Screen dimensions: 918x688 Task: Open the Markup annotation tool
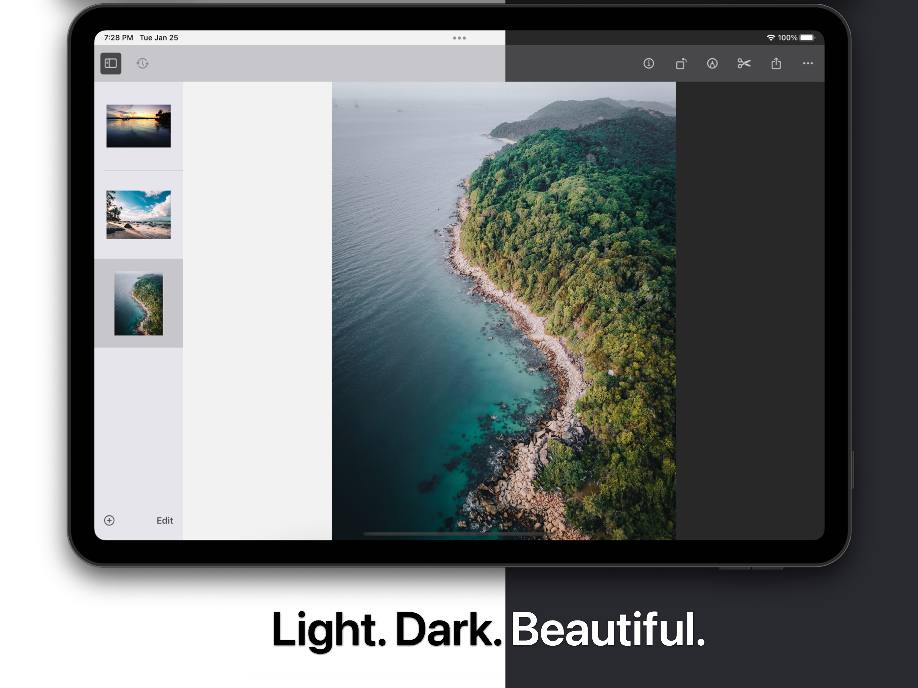(x=713, y=63)
